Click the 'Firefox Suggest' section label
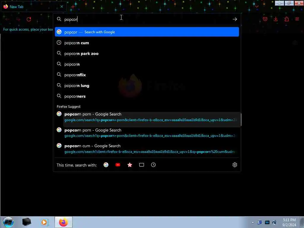304x228 pixels. (x=69, y=107)
